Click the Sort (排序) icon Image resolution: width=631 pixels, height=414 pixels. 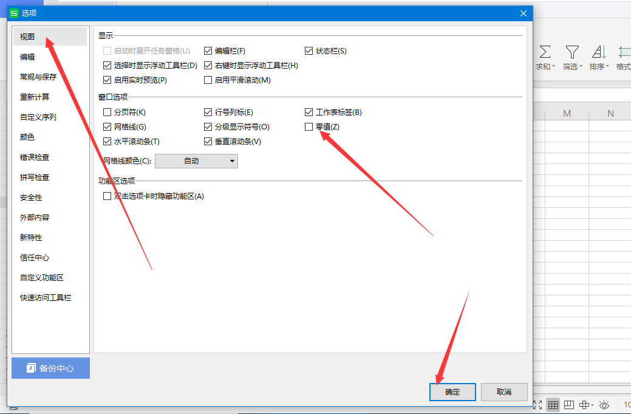coord(599,52)
